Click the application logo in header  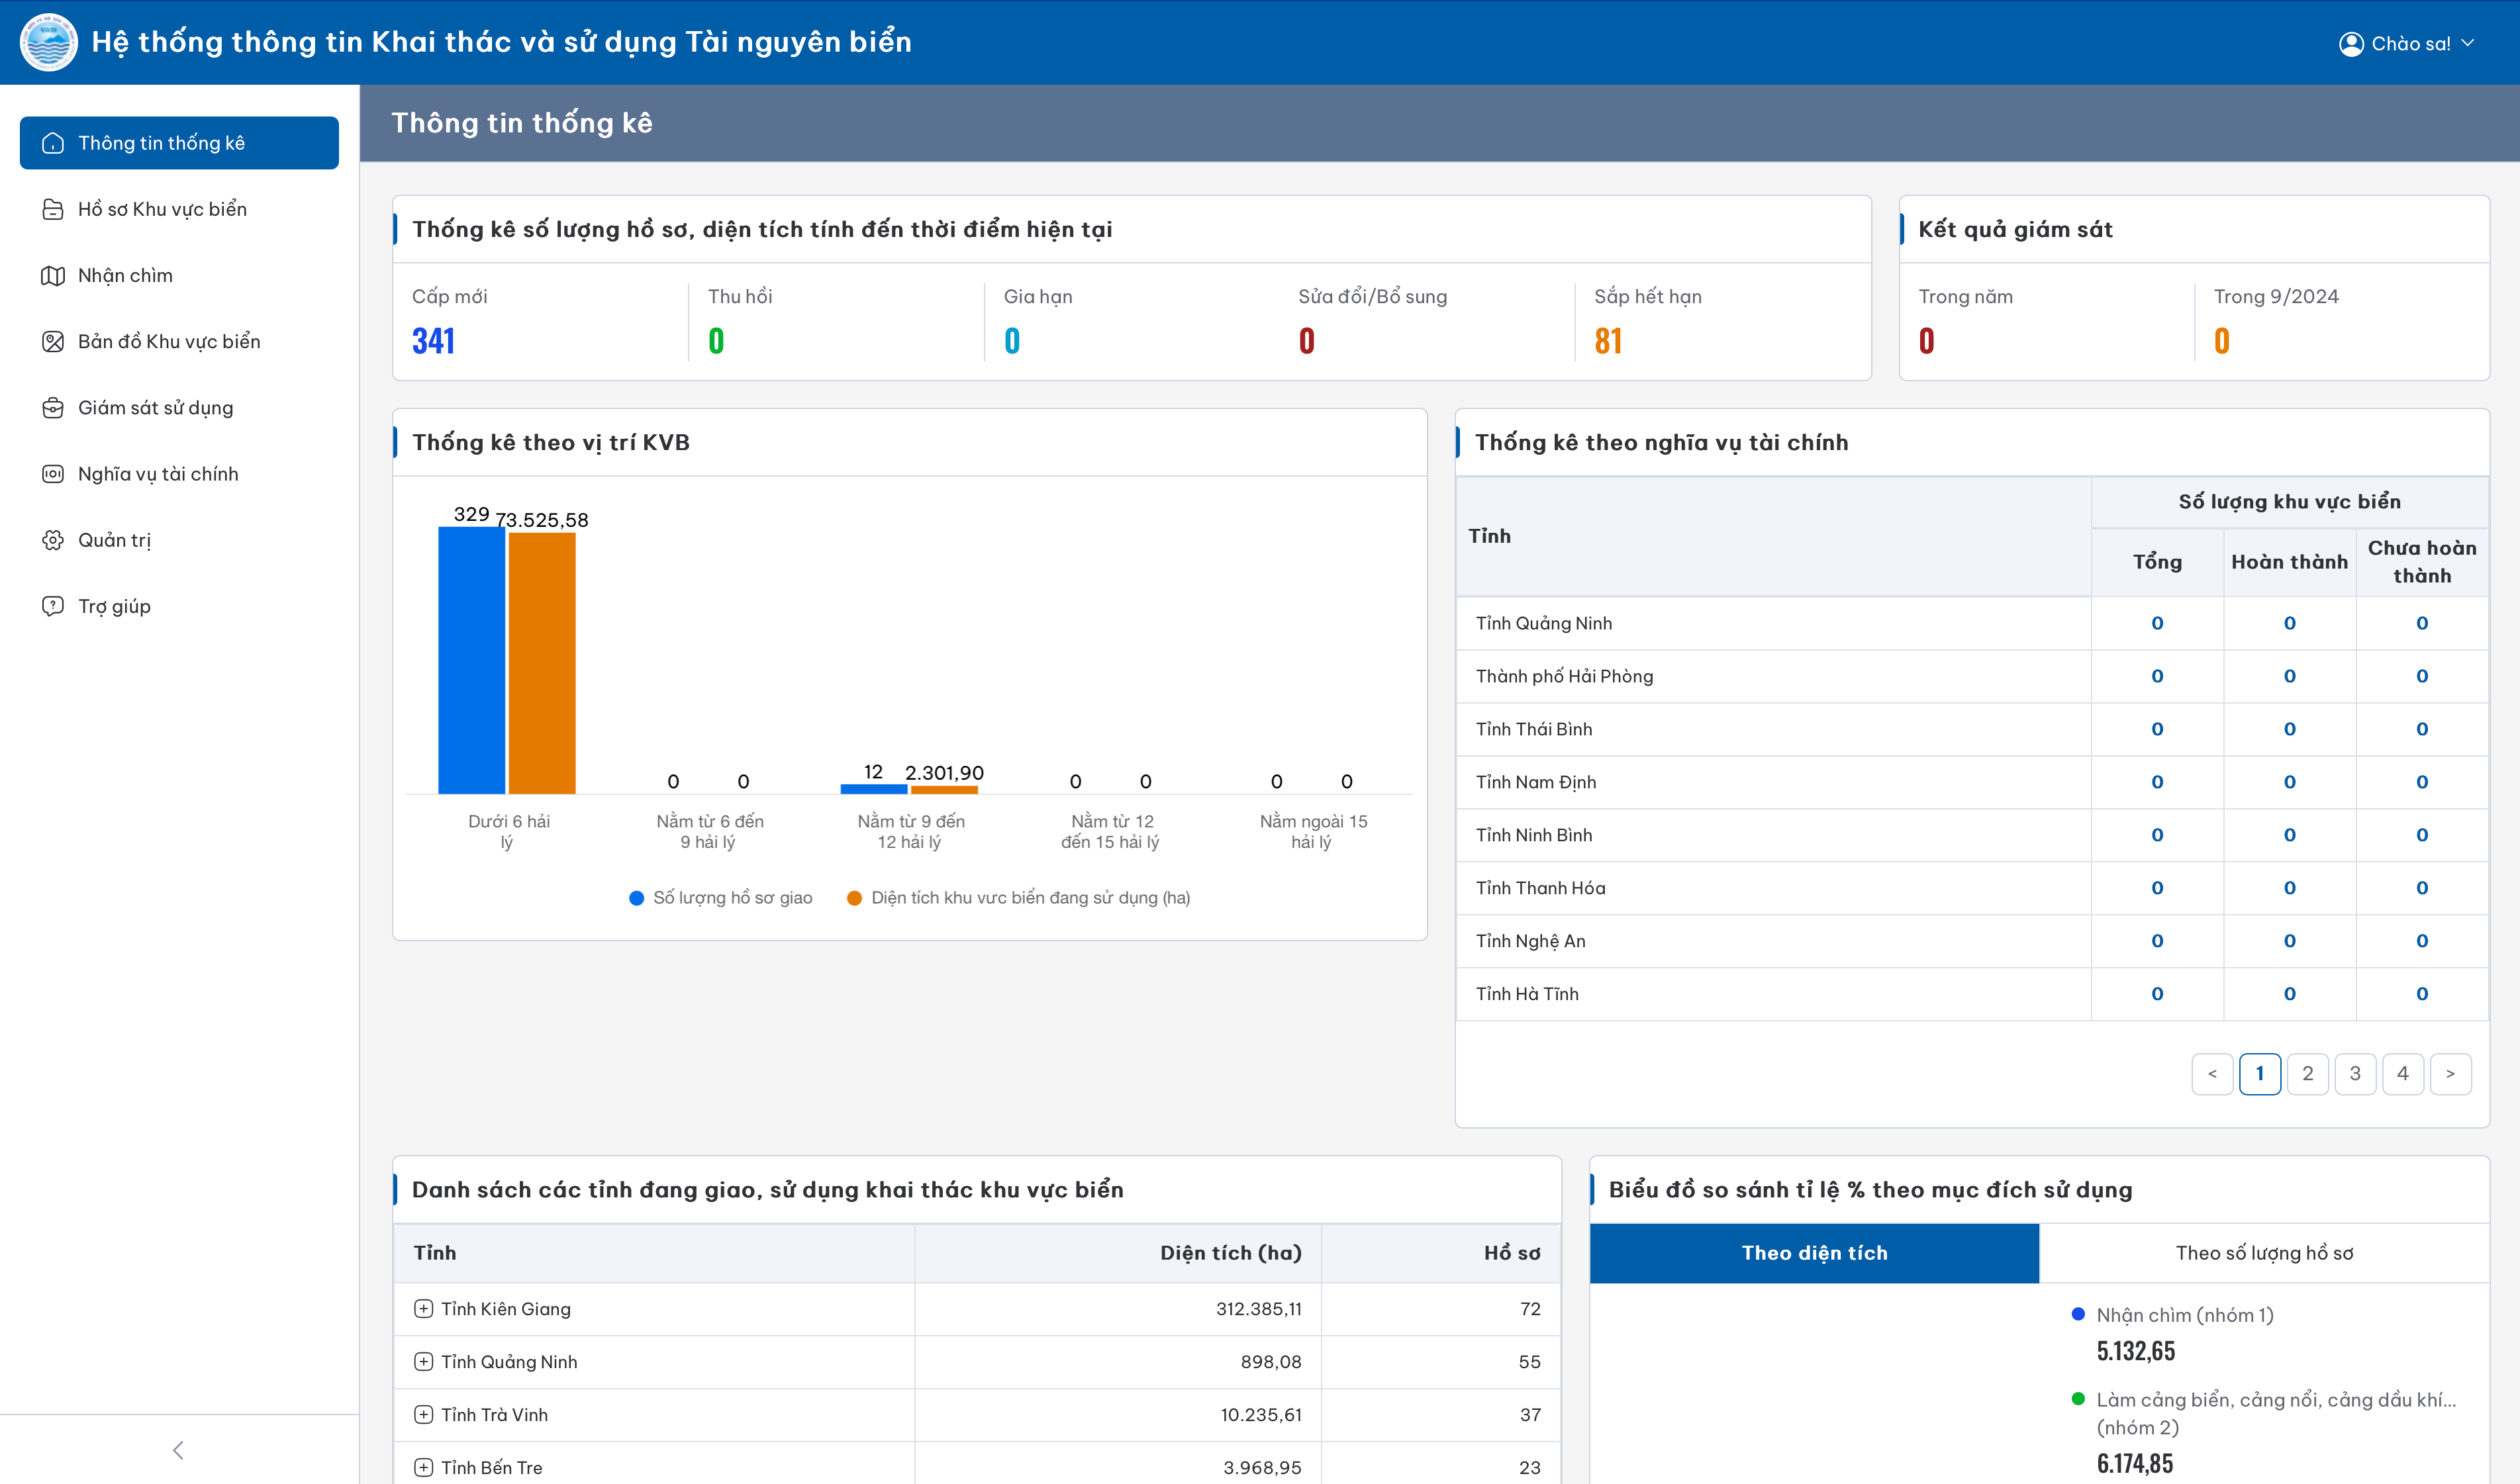click(48, 42)
